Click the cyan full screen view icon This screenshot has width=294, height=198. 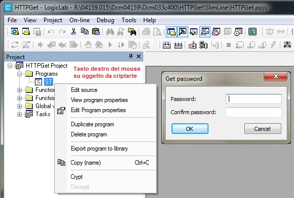(x=253, y=32)
